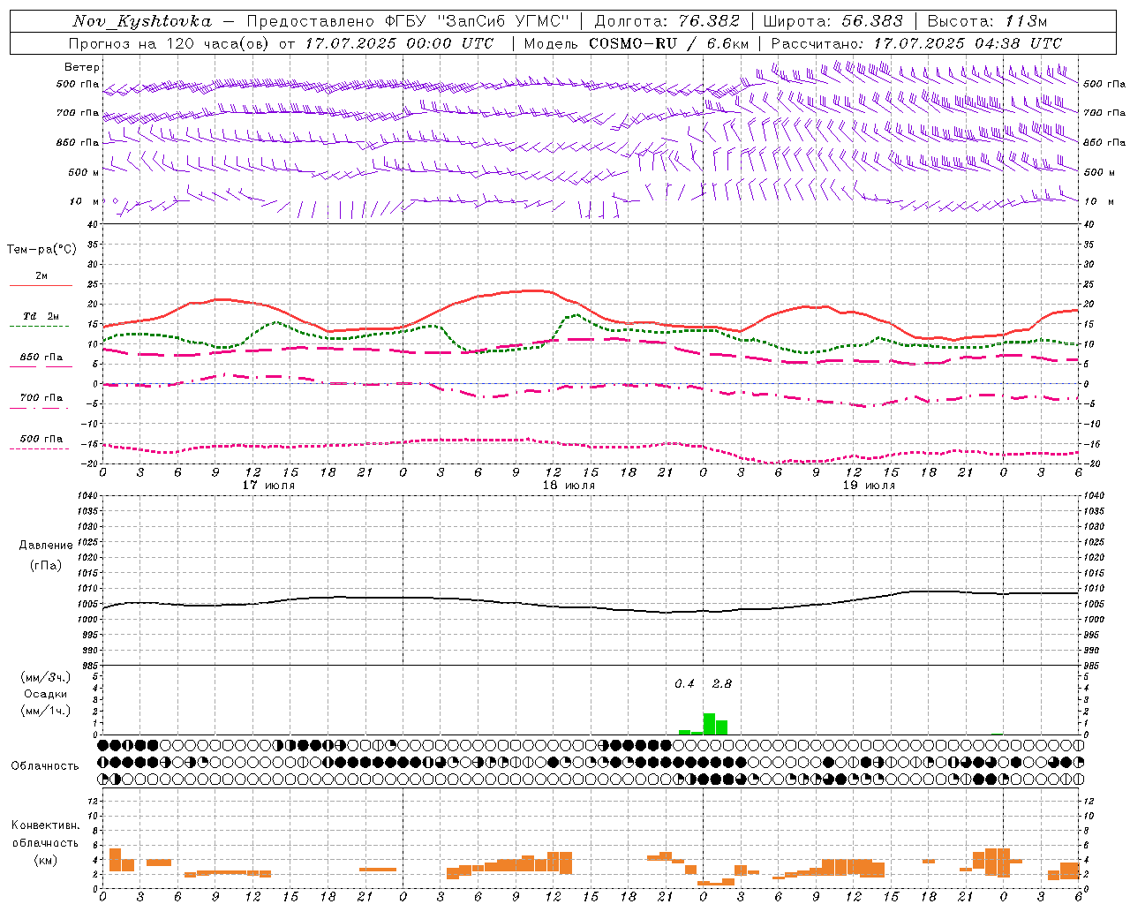This screenshot has width=1130, height=904.
Task: Click the station name Nov_Kyshtovka in header
Action: (142, 21)
